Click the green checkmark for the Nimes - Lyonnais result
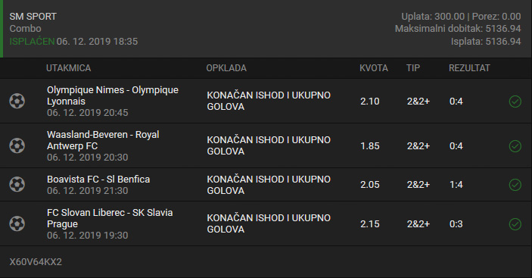532x278 pixels. (515, 102)
